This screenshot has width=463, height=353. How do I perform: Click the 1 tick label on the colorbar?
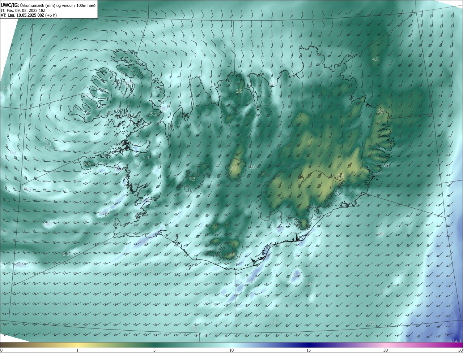(x=77, y=350)
